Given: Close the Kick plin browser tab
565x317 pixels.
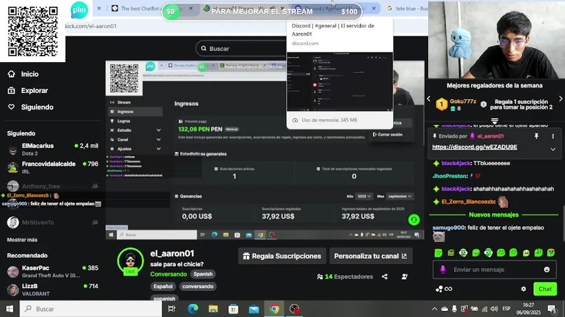Looking at the screenshot, I should [99, 8].
